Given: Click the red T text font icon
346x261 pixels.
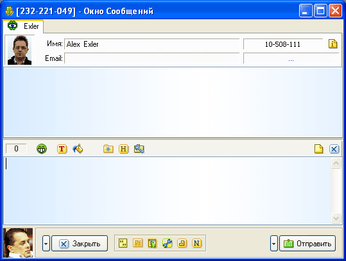Looking at the screenshot, I should [62, 149].
